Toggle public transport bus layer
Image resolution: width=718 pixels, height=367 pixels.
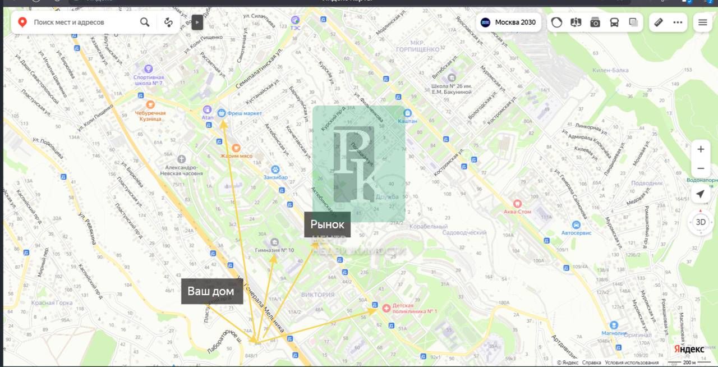(x=614, y=22)
